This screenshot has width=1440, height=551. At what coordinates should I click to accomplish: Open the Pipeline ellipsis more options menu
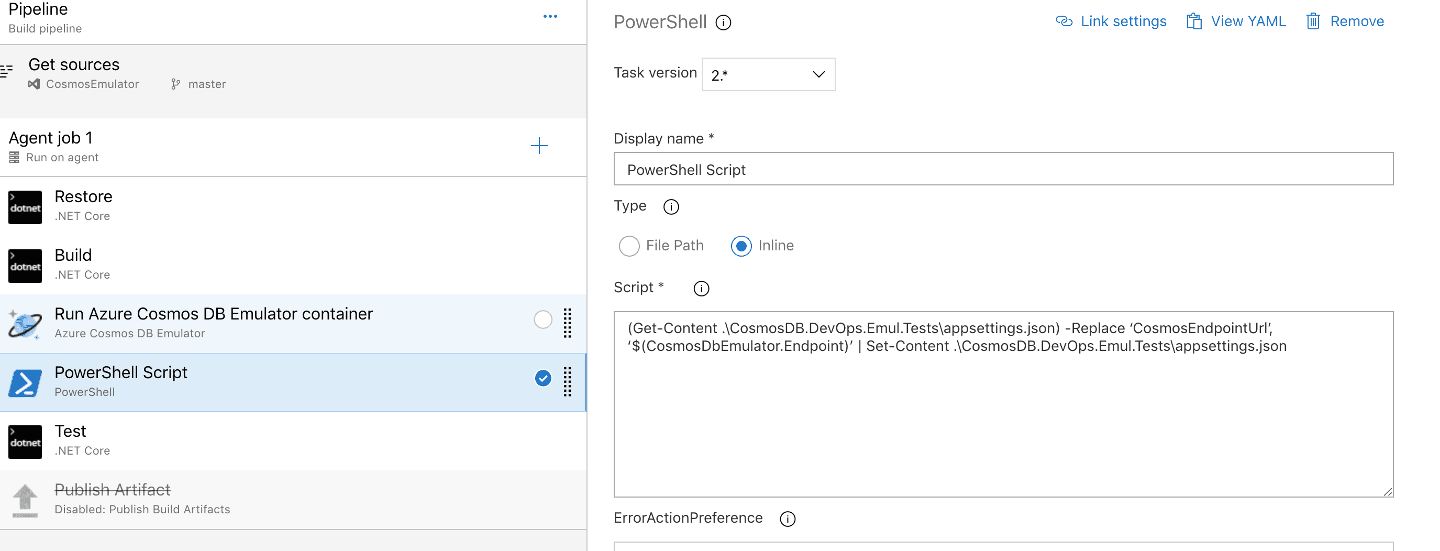(x=550, y=16)
